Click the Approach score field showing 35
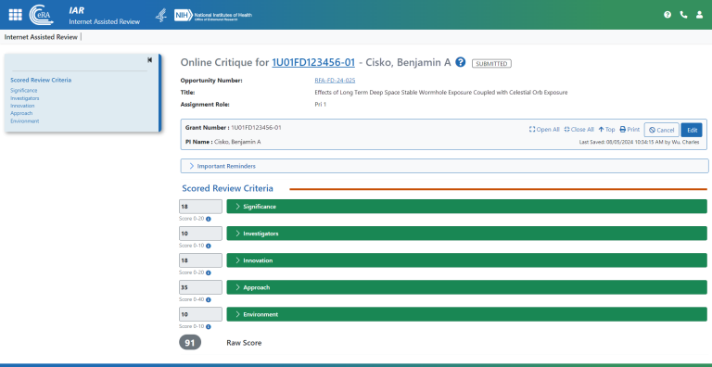 200,287
